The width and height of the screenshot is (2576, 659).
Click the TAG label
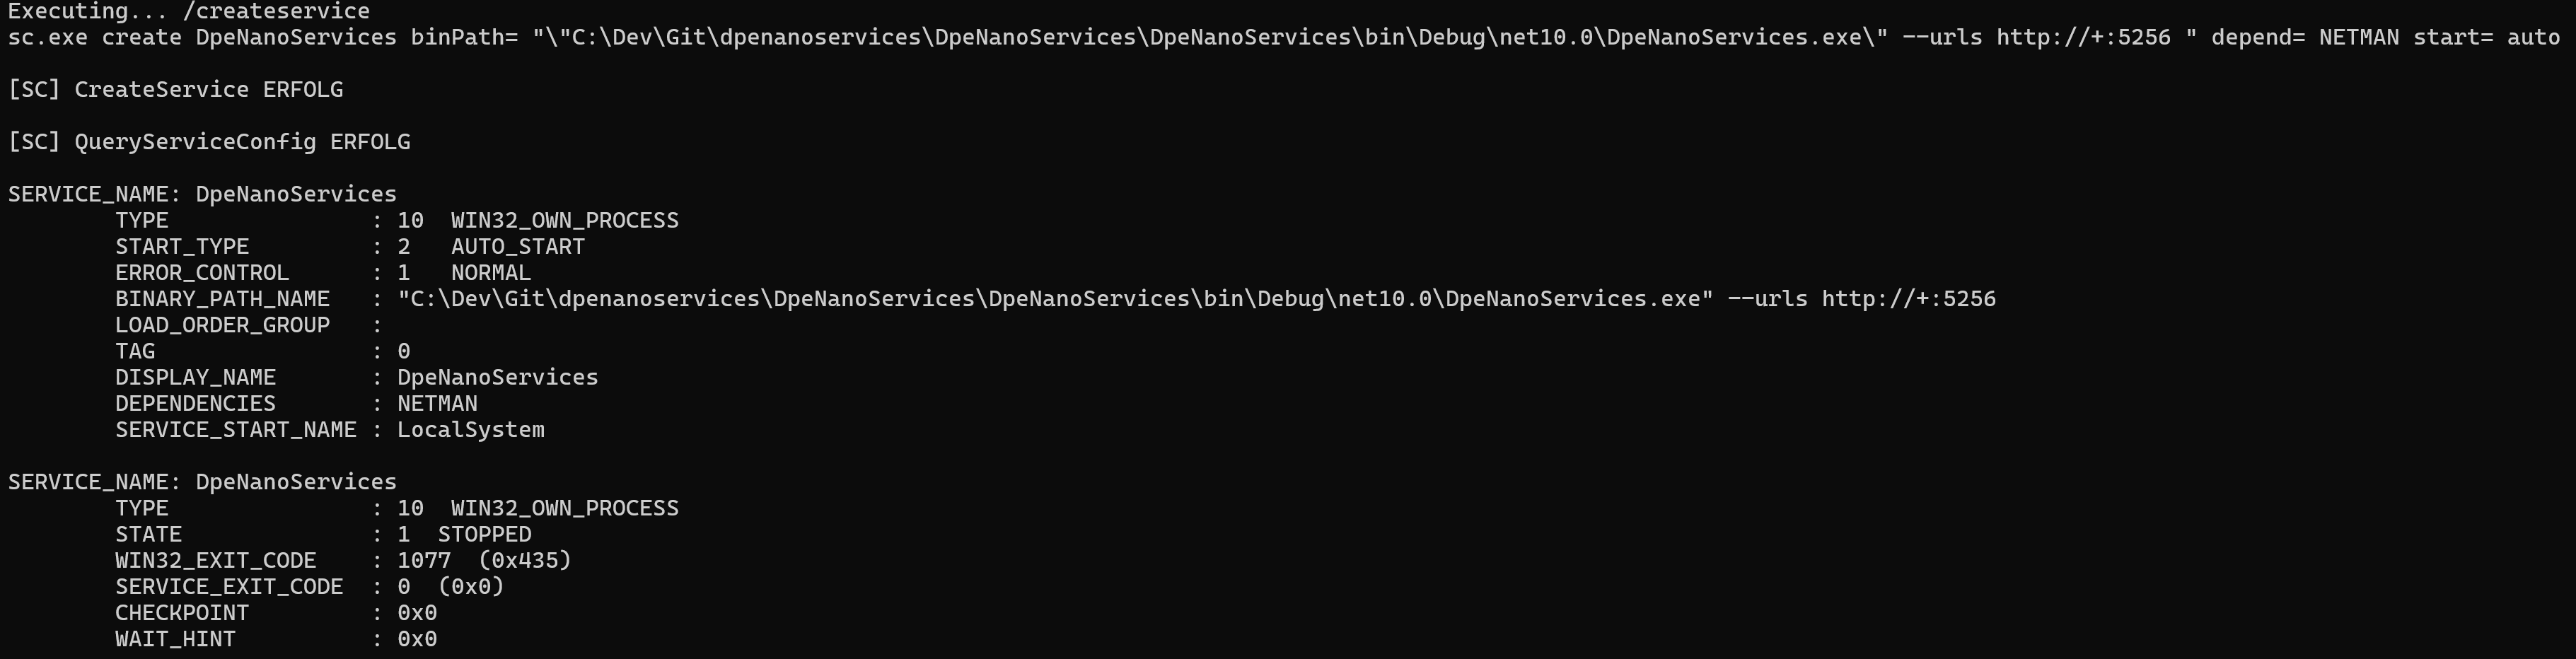tap(135, 351)
